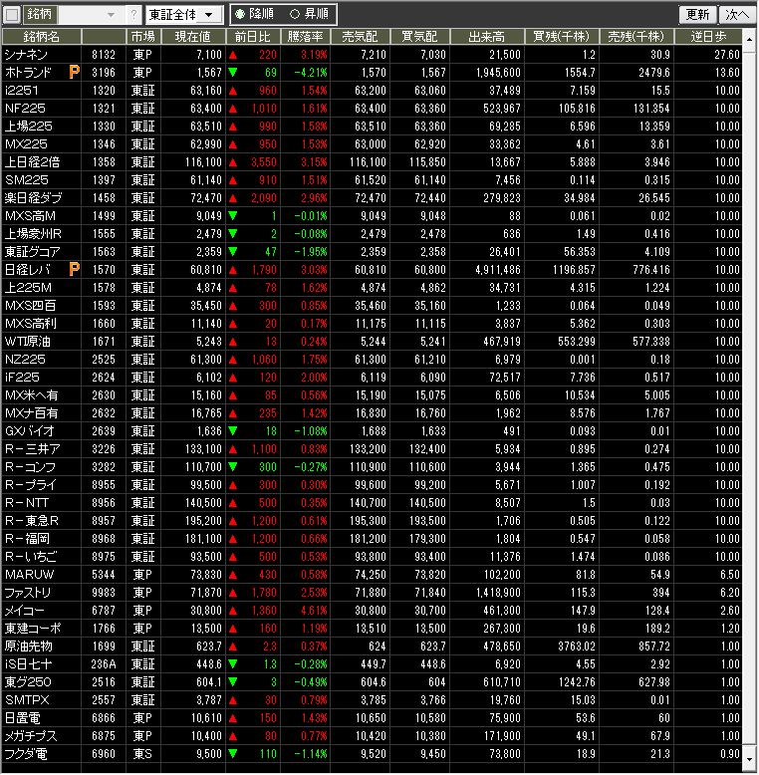Viewport: 759px width, 775px height.
Task: Sort by the 騰落率 column header
Action: point(306,36)
